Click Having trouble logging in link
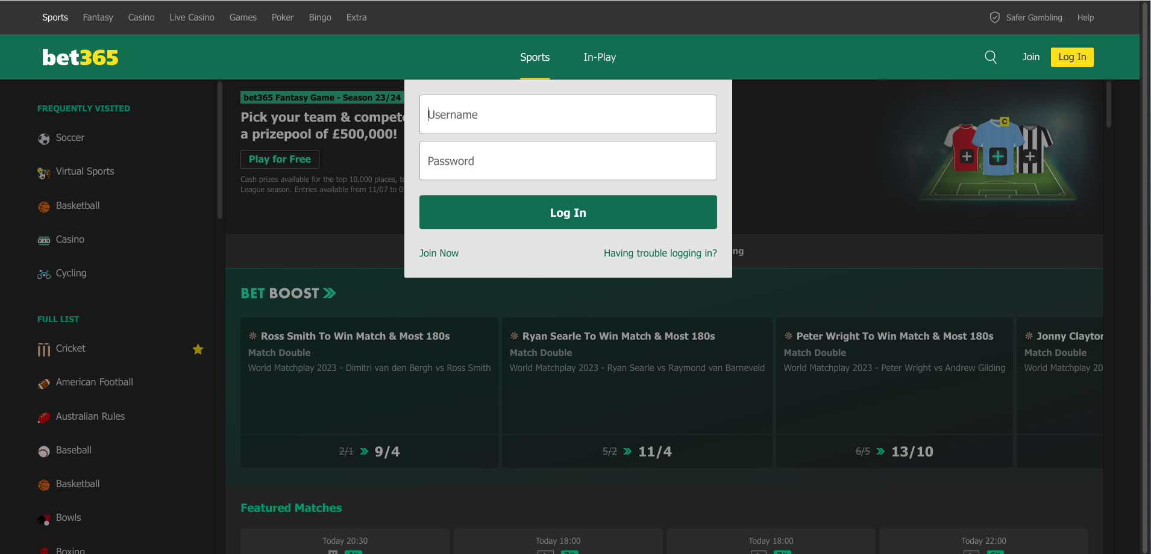The width and height of the screenshot is (1151, 554). click(x=660, y=253)
